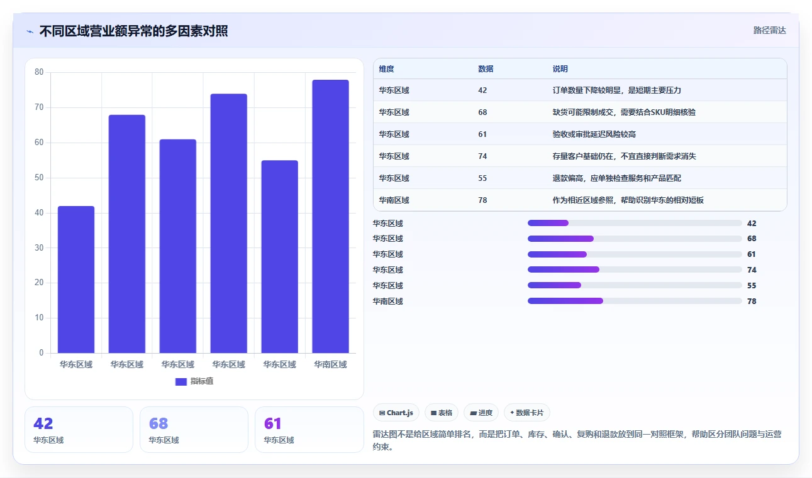This screenshot has height=478, width=812.
Task: Click the progress bar showing 55
Action: coord(635,286)
